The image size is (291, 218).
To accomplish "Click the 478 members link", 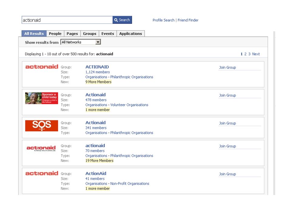I will 96,100.
